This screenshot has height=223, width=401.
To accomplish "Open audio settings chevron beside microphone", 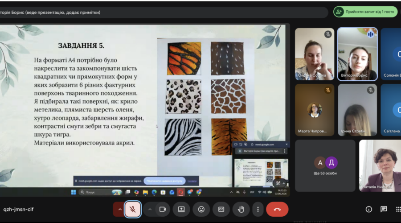I will [120, 209].
